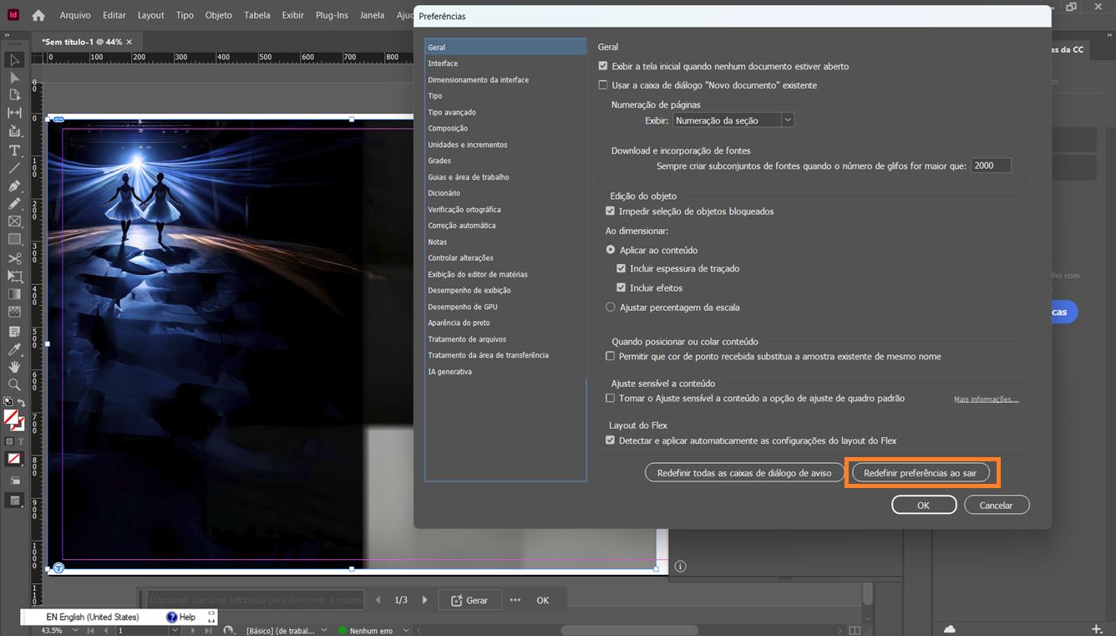Viewport: 1116px width, 636px height.
Task: Select the Selection tool arrow
Action: tap(14, 60)
